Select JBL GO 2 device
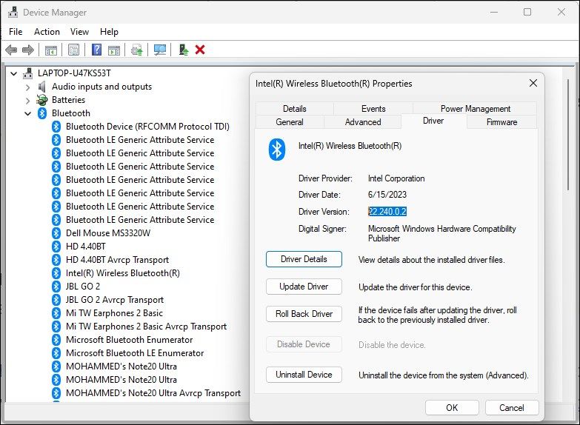Viewport: 580px width, 425px height. pyautogui.click(x=83, y=287)
